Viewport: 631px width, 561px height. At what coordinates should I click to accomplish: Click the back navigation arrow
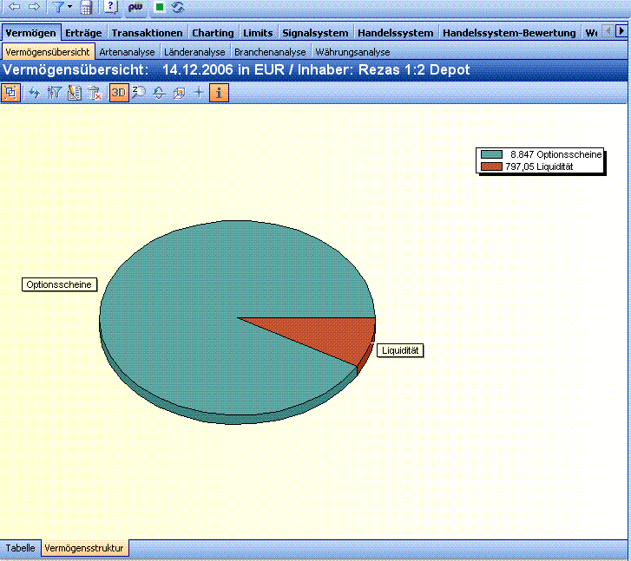[14, 7]
